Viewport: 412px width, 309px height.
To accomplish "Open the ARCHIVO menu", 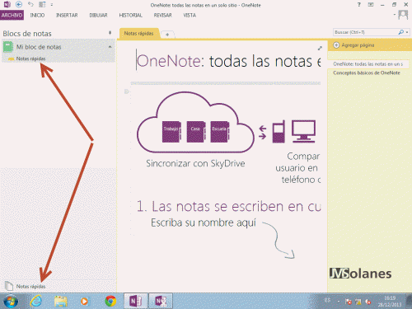I will pyautogui.click(x=12, y=15).
